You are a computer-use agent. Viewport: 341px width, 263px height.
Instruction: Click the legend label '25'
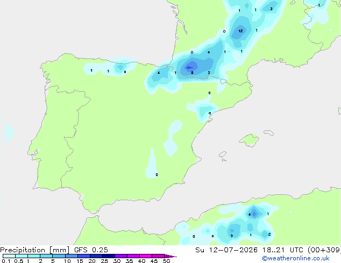pyautogui.click(x=104, y=261)
